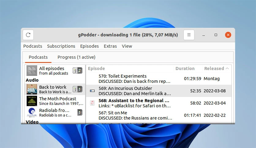Image resolution: width=256 pixels, height=148 pixels.
Task: Switch to the Progress (1 active) tab
Action: [x=77, y=57]
